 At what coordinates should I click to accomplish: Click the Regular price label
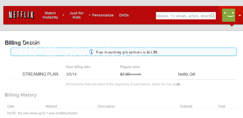pos(130,67)
